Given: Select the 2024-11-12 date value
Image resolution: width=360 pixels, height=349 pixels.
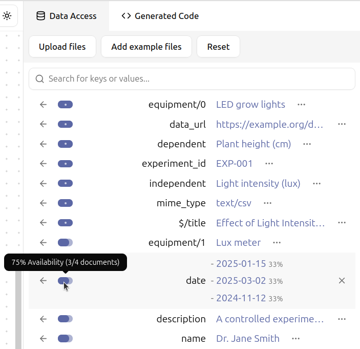Looking at the screenshot, I should [241, 298].
